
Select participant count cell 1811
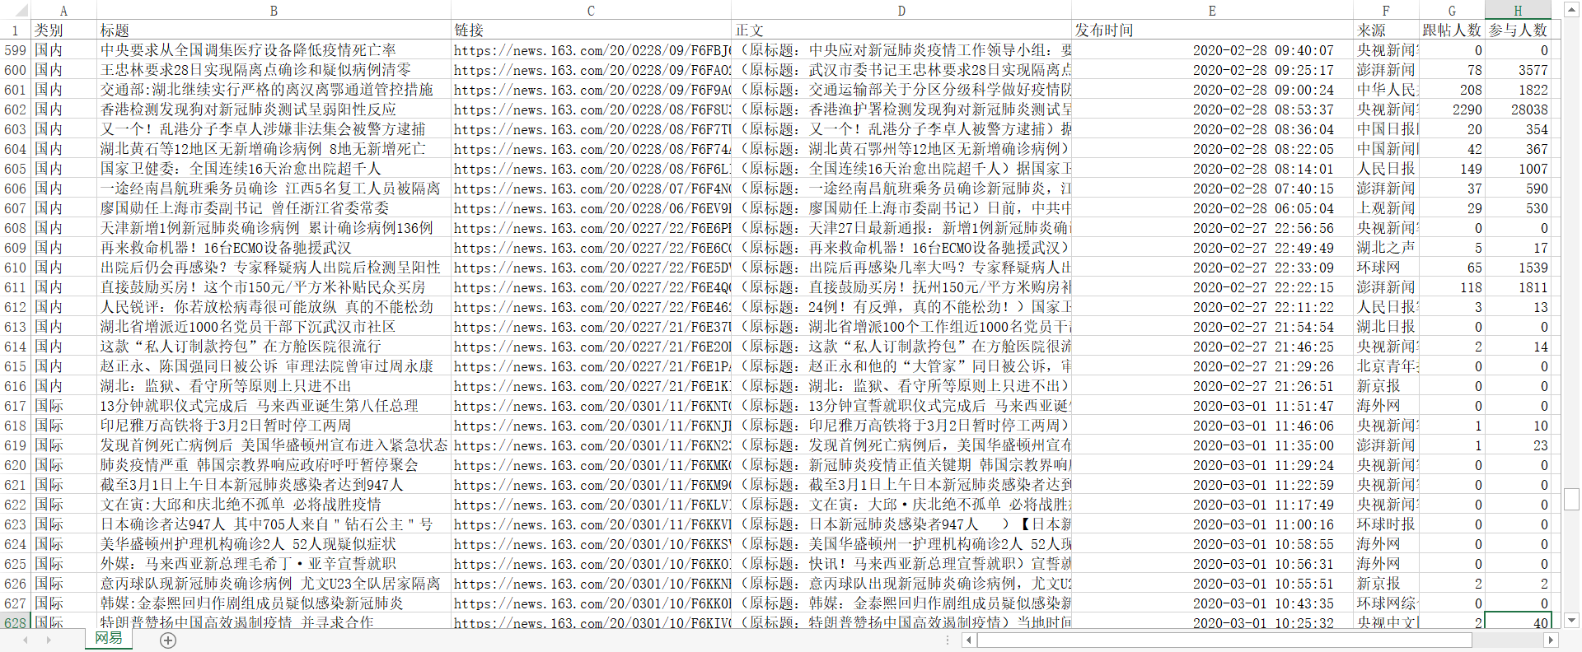pos(1518,287)
